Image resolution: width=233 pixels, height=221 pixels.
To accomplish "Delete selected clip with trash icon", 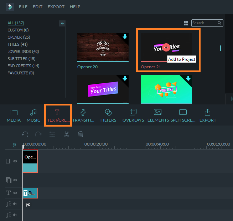I will click(x=81, y=134).
